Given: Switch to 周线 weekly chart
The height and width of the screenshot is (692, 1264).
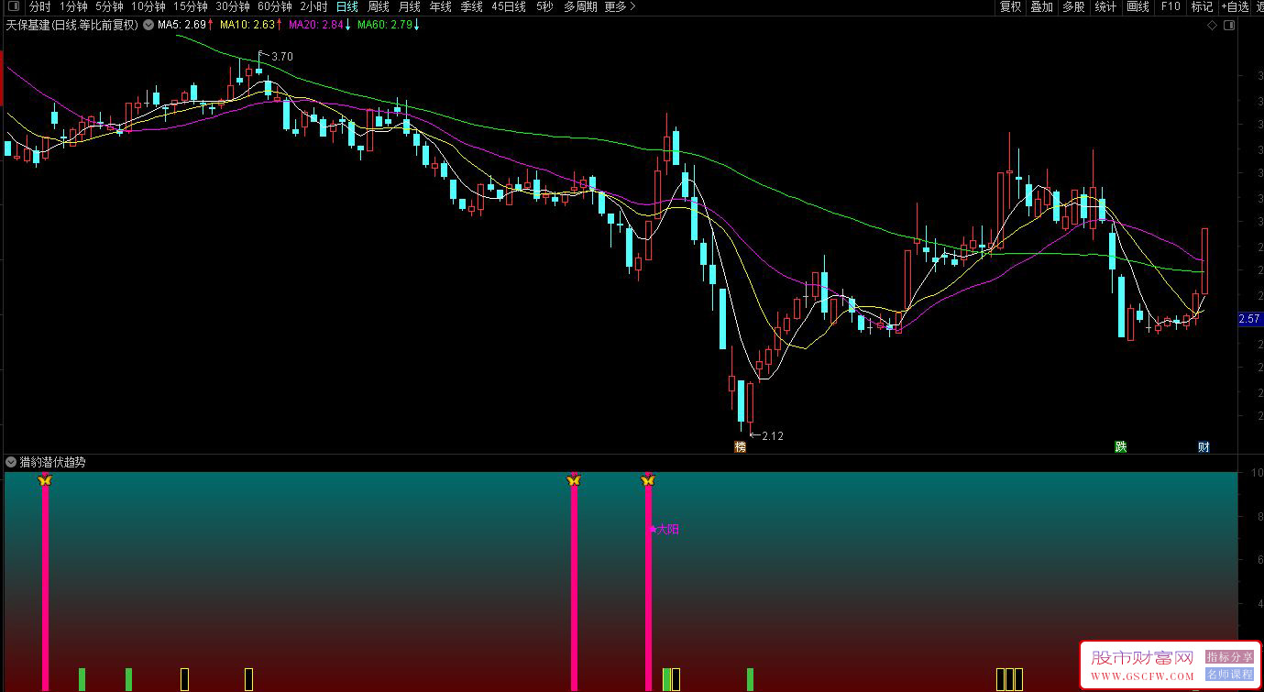Looking at the screenshot, I should [x=378, y=6].
